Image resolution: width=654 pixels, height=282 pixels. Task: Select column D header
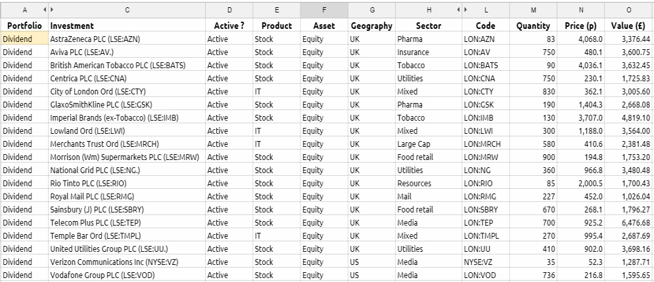coord(229,10)
